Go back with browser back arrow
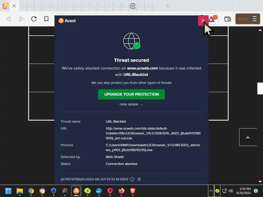 tap(9, 19)
